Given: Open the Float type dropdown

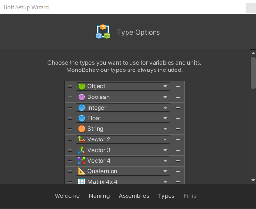Looking at the screenshot, I should click(123, 118).
